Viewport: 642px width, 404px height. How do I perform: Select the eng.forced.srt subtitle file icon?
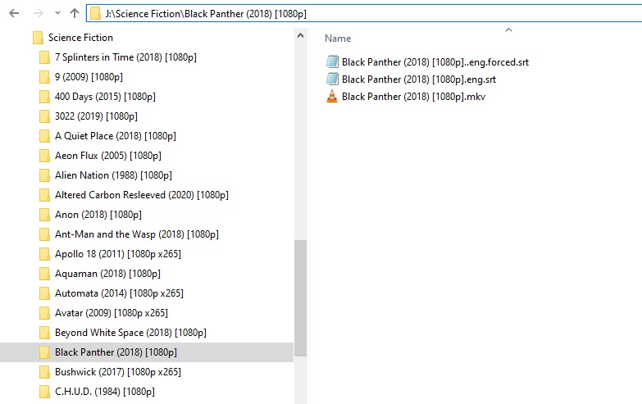pyautogui.click(x=332, y=61)
